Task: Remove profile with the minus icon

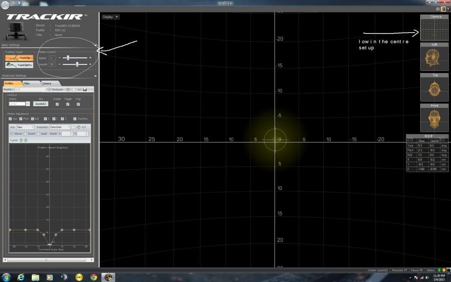Action: [x=79, y=90]
